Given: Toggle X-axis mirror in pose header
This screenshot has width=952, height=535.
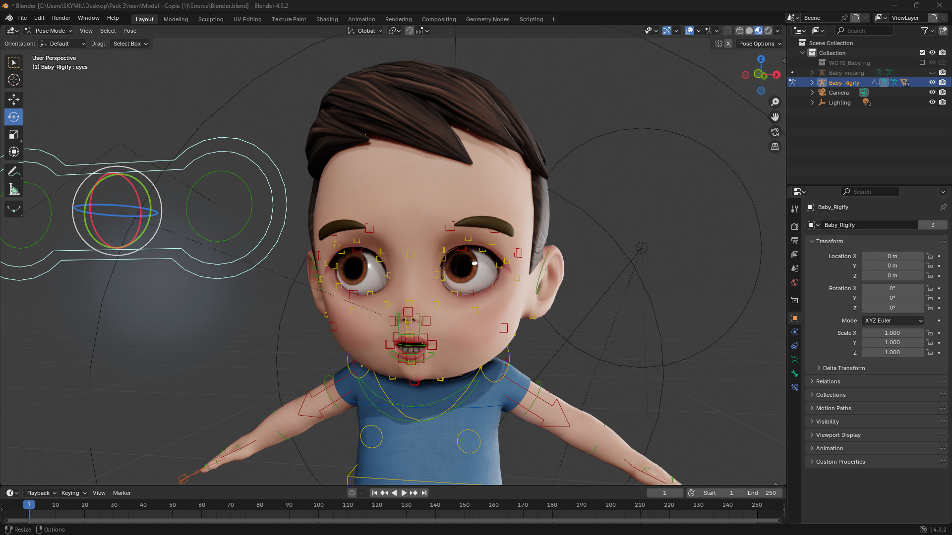Looking at the screenshot, I should click(x=728, y=44).
